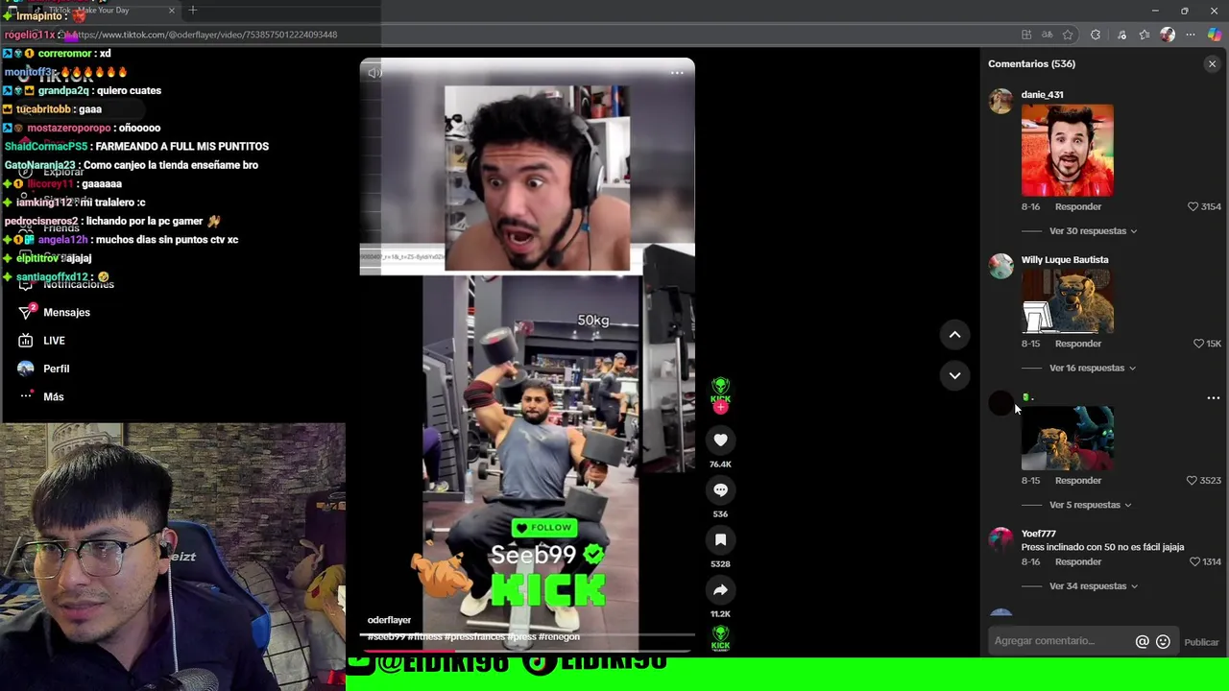Open the video's three-dot options menu
Viewport: 1229px width, 691px height.
click(x=677, y=73)
